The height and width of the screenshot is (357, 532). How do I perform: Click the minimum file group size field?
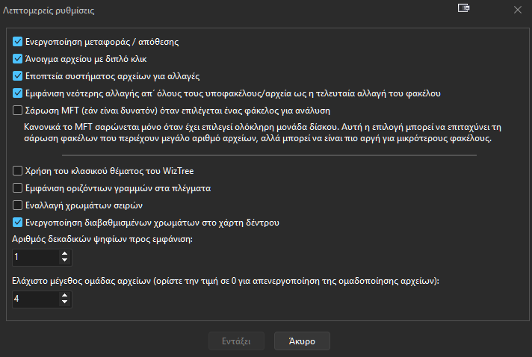click(34, 299)
